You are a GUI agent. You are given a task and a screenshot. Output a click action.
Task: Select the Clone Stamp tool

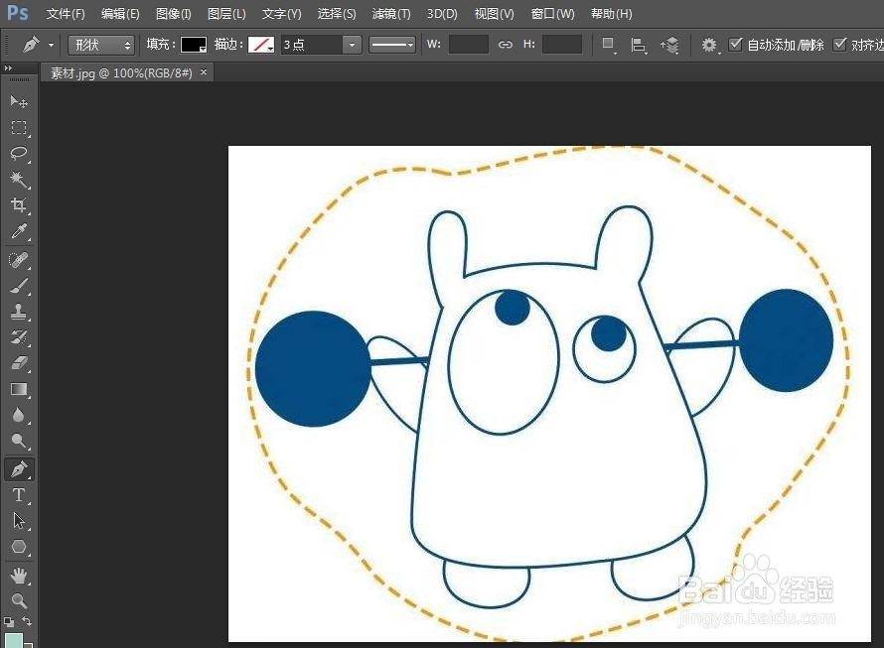pyautogui.click(x=19, y=312)
